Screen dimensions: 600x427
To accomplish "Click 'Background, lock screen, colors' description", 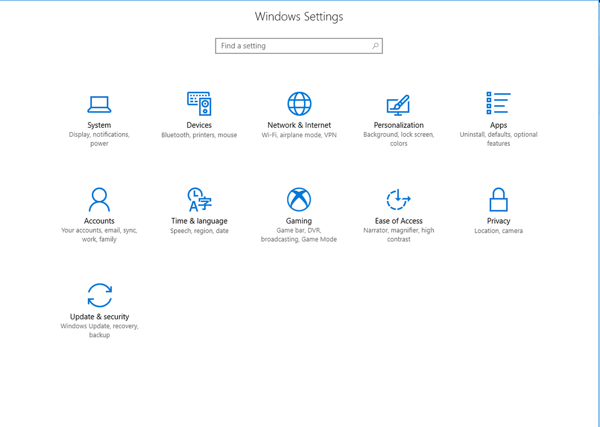I will [x=398, y=139].
